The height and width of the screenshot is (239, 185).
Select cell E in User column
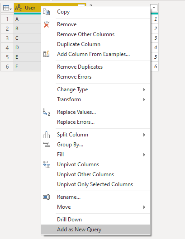click(x=28, y=57)
